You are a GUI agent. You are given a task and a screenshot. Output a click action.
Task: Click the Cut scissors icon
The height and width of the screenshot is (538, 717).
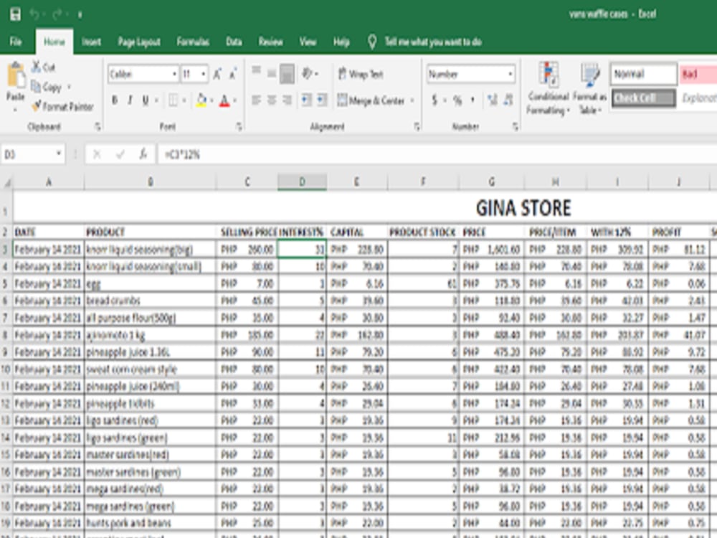point(37,67)
